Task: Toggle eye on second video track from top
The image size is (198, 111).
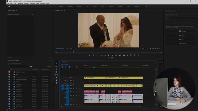Action: (x=74, y=80)
